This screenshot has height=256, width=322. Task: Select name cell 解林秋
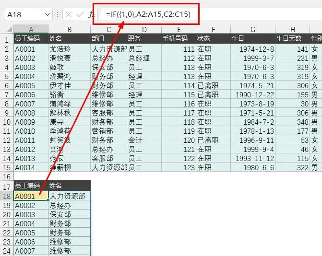(70, 113)
